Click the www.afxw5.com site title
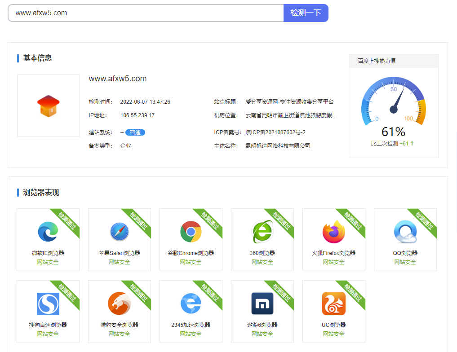Screen dimensions: 457x352 coord(118,79)
